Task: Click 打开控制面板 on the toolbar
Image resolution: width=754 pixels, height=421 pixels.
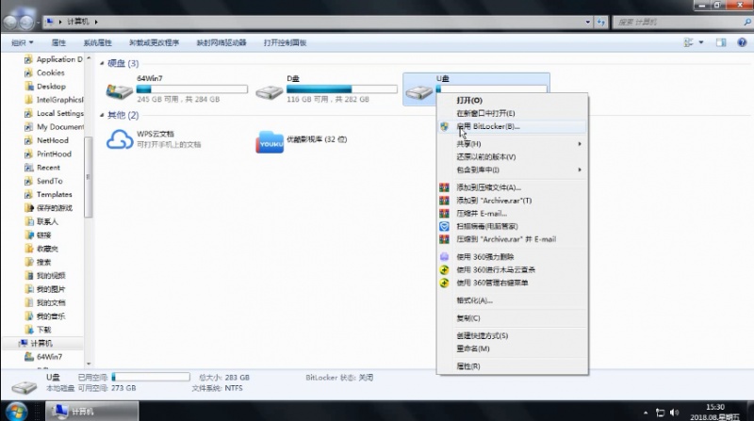Action: coord(285,42)
